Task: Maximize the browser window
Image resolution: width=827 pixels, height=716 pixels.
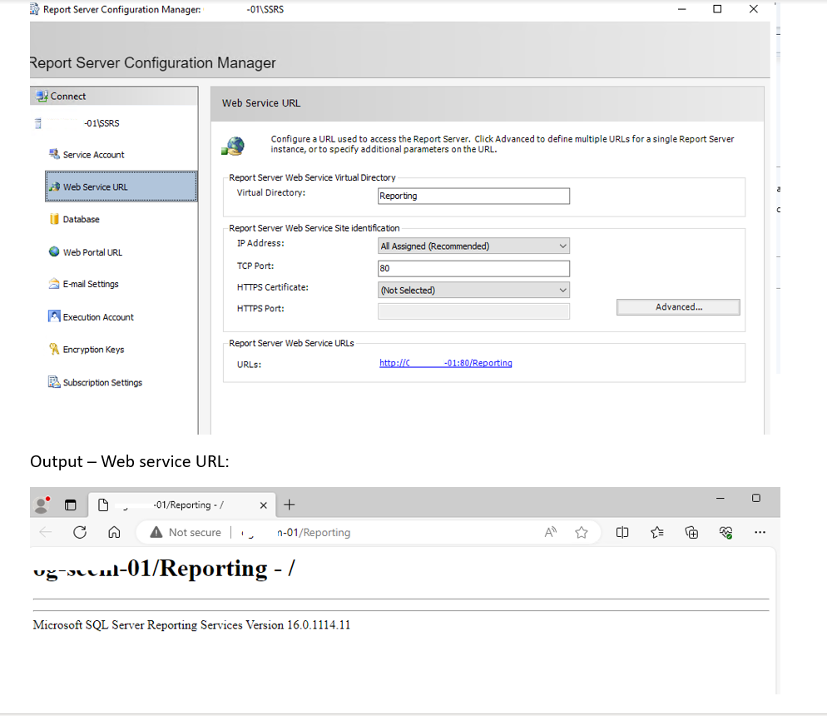Action: (755, 498)
